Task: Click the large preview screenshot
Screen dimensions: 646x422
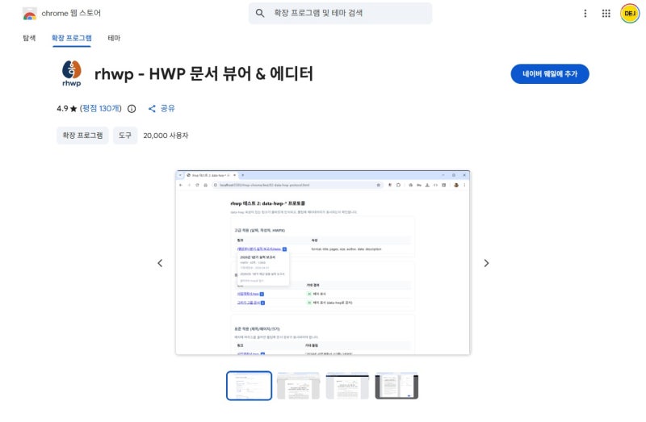Action: point(322,262)
